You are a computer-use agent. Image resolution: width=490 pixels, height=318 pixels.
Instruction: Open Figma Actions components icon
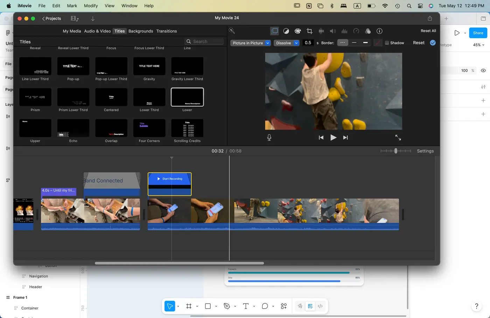pyautogui.click(x=284, y=306)
